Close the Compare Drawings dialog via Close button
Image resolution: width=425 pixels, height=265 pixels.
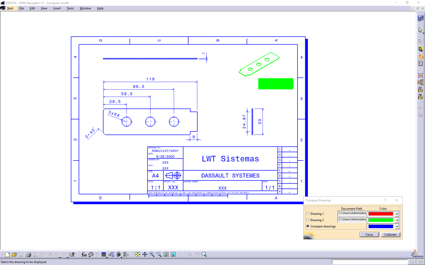(x=369, y=234)
